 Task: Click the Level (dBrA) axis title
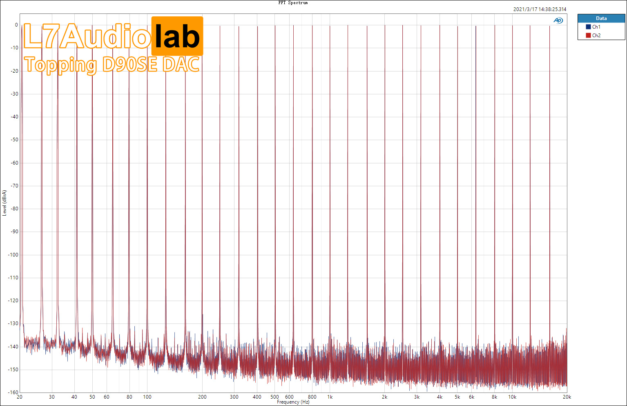tap(4, 203)
